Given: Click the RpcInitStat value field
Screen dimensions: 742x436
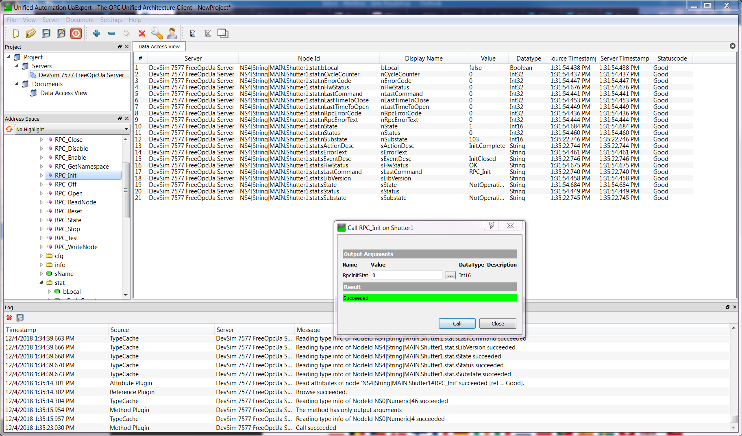Looking at the screenshot, I should click(x=406, y=275).
